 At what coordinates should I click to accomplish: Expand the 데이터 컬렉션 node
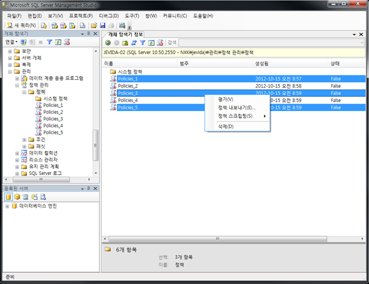pyautogui.click(x=17, y=153)
